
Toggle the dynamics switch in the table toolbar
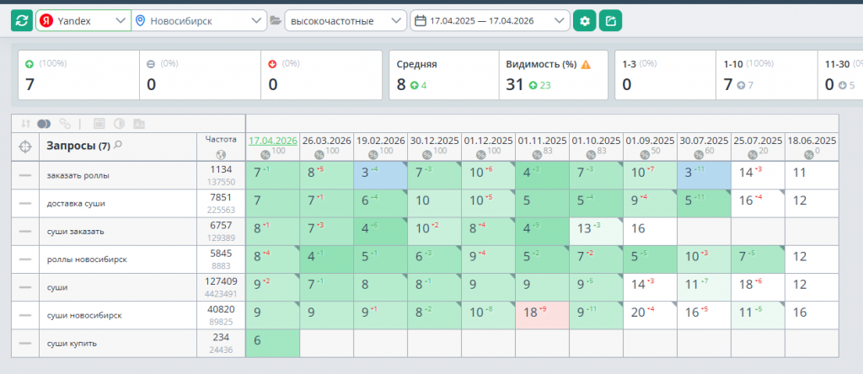(44, 124)
